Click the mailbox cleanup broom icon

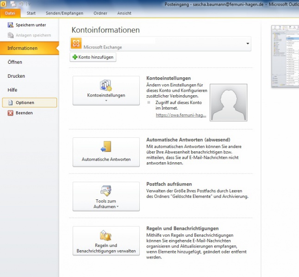click(x=106, y=191)
